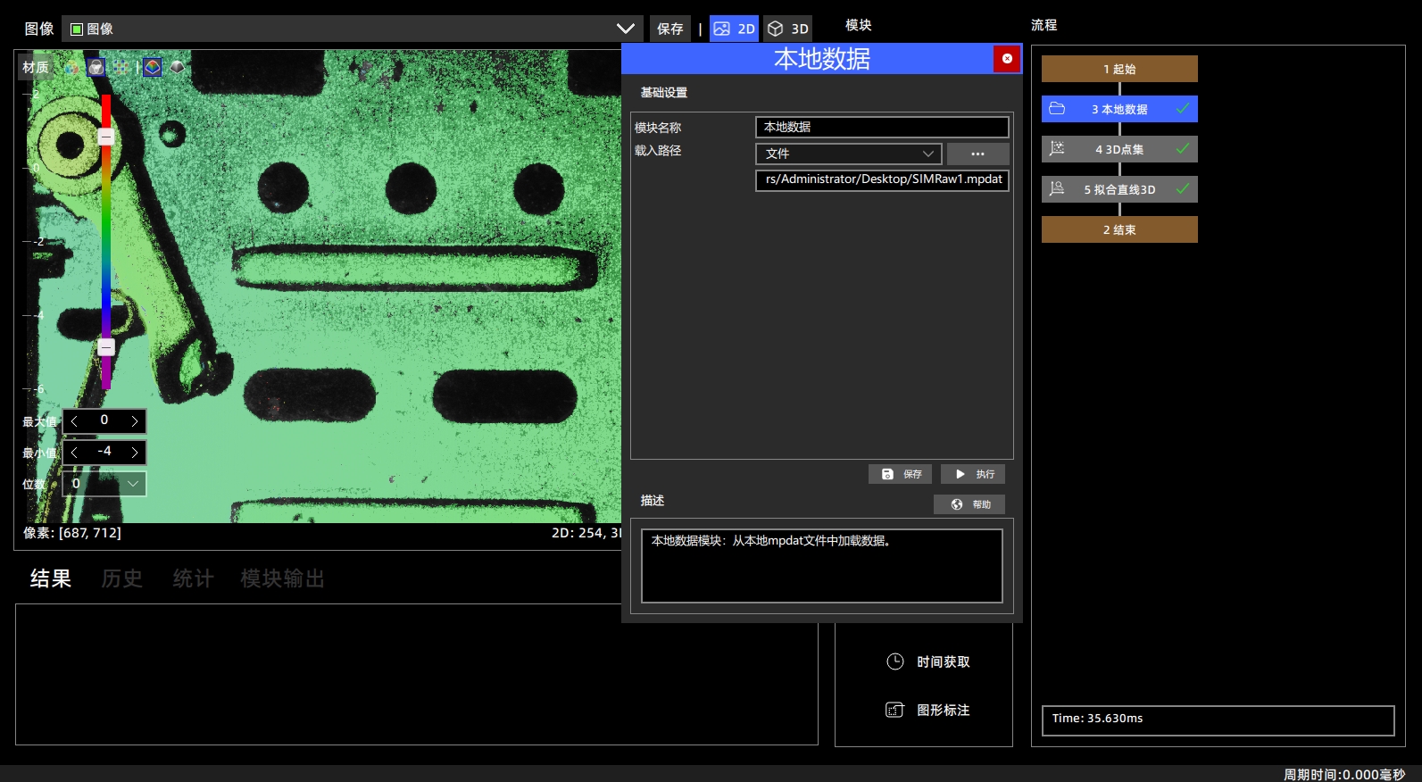The height and width of the screenshot is (782, 1422).
Task: Click the SIMRaw1.mpdat path field
Action: click(x=882, y=179)
